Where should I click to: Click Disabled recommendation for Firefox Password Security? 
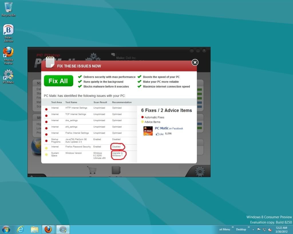[116, 147]
